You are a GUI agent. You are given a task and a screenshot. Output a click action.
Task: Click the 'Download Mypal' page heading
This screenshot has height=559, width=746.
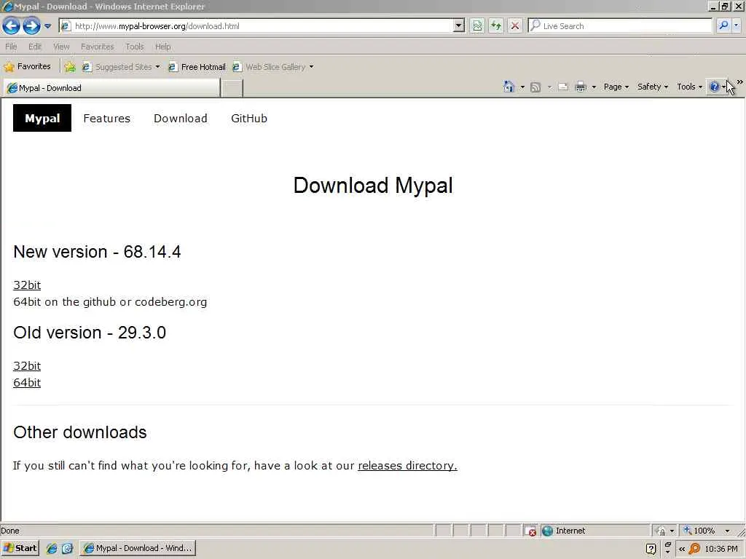[x=373, y=185]
